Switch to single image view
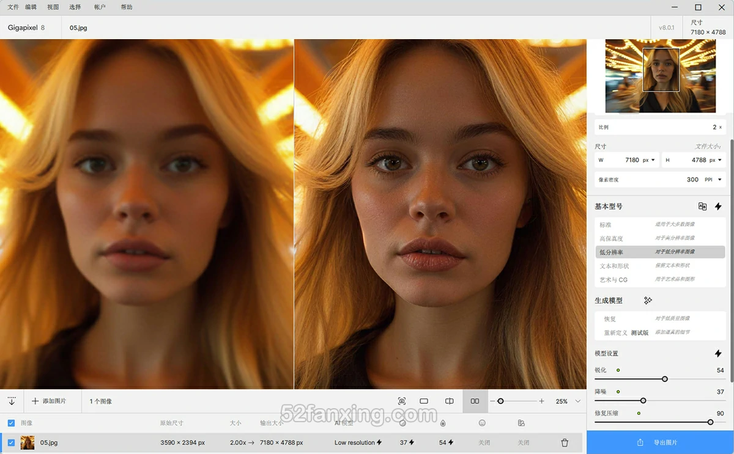The image size is (734, 454). pyautogui.click(x=424, y=401)
